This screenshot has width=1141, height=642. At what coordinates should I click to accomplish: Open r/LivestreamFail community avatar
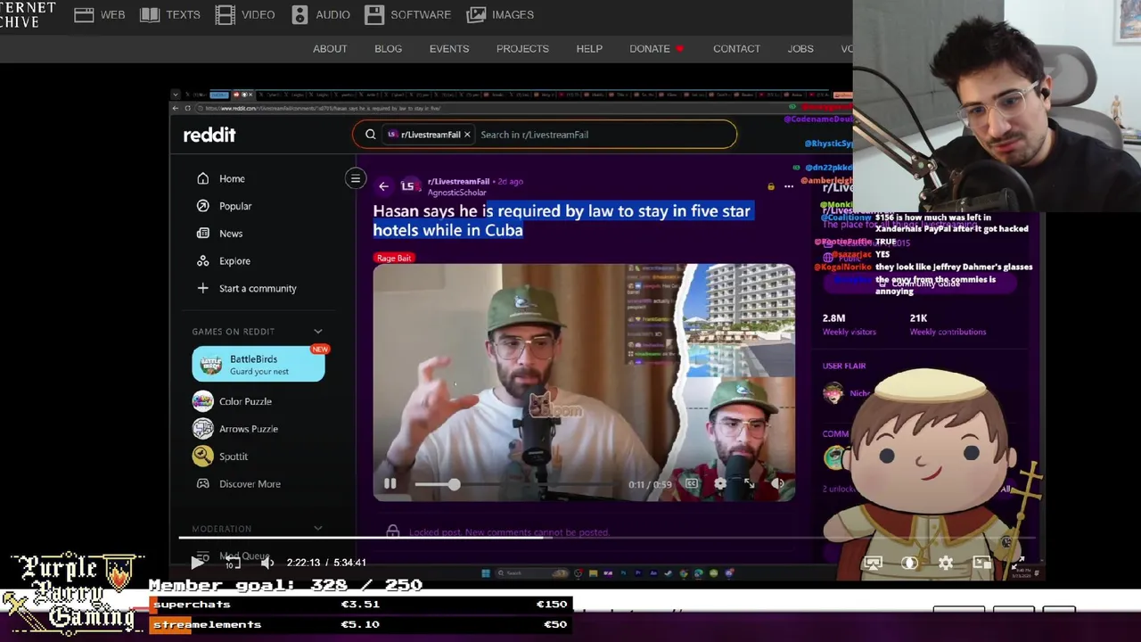[408, 186]
